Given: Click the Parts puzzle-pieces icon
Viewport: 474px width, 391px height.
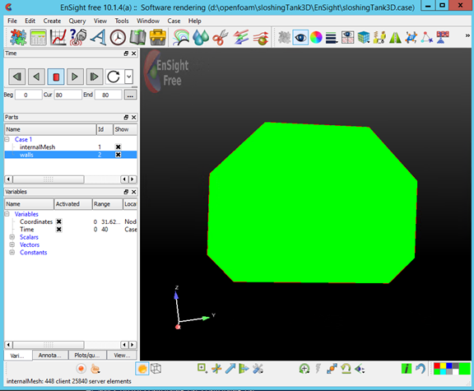Looking at the screenshot, I should (x=18, y=38).
